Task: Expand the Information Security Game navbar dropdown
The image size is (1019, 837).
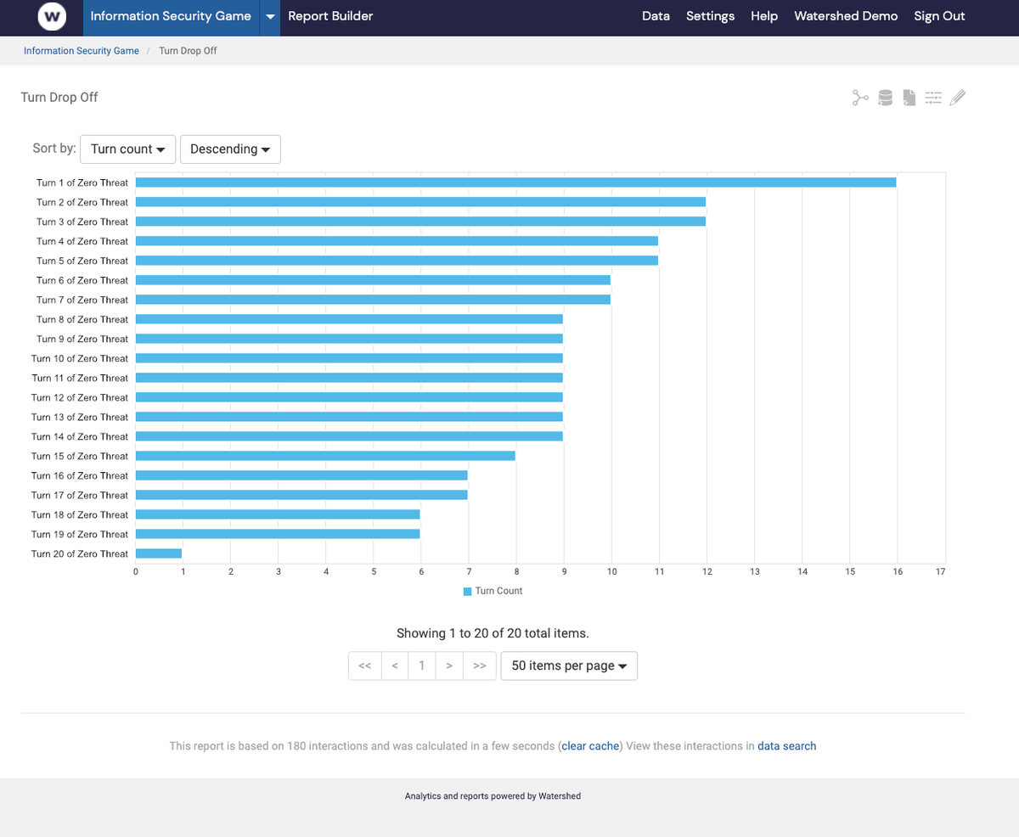Action: (x=269, y=17)
